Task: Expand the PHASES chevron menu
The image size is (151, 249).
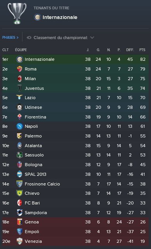Action: (10, 38)
